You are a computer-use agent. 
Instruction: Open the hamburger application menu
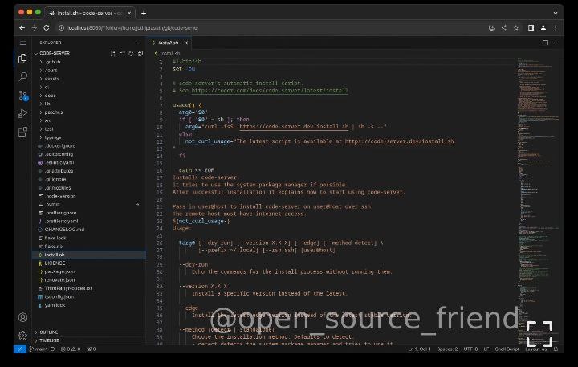[x=22, y=43]
